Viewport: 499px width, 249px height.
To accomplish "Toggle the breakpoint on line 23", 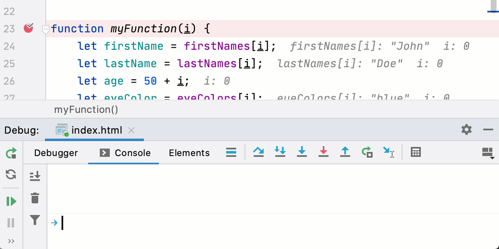I will click(x=29, y=28).
